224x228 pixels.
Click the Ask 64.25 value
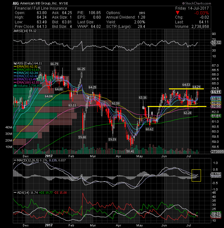click(67, 13)
